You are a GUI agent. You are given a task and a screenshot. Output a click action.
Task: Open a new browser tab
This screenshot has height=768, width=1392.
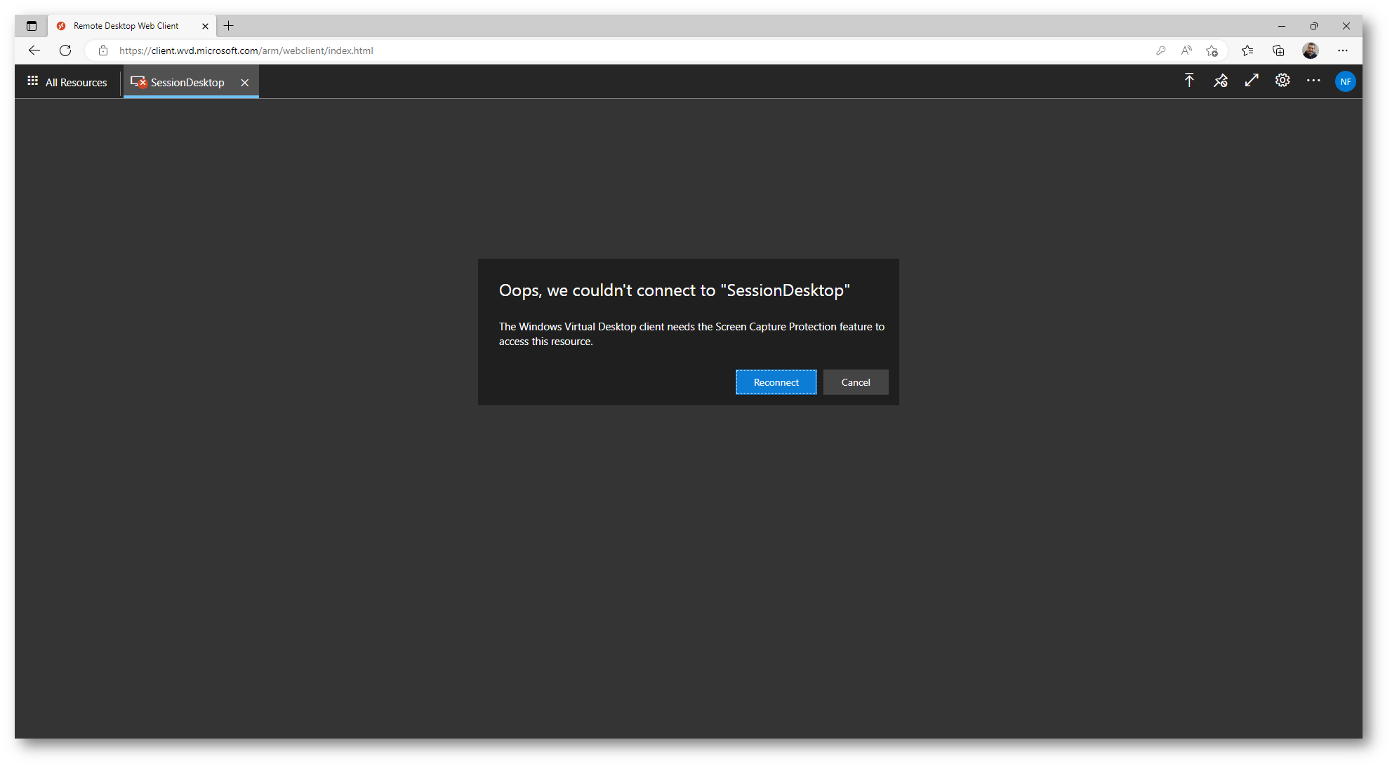228,26
